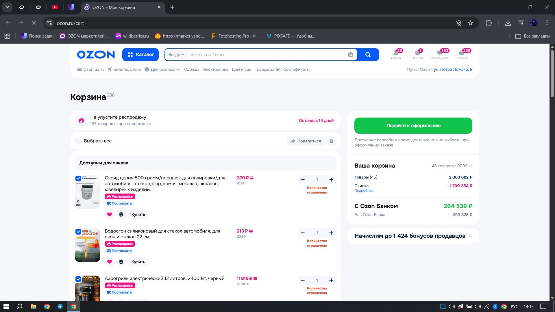Bookmark this page with the star icon

[470, 23]
